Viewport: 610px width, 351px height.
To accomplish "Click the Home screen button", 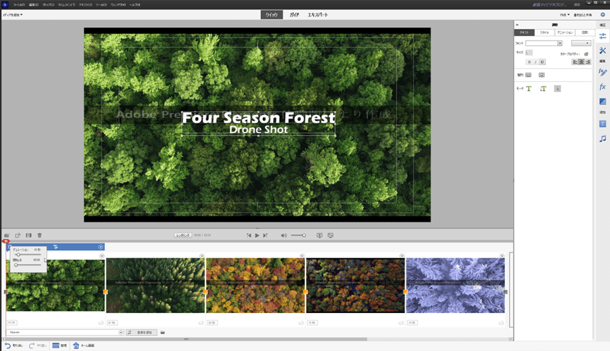I will coord(83,346).
